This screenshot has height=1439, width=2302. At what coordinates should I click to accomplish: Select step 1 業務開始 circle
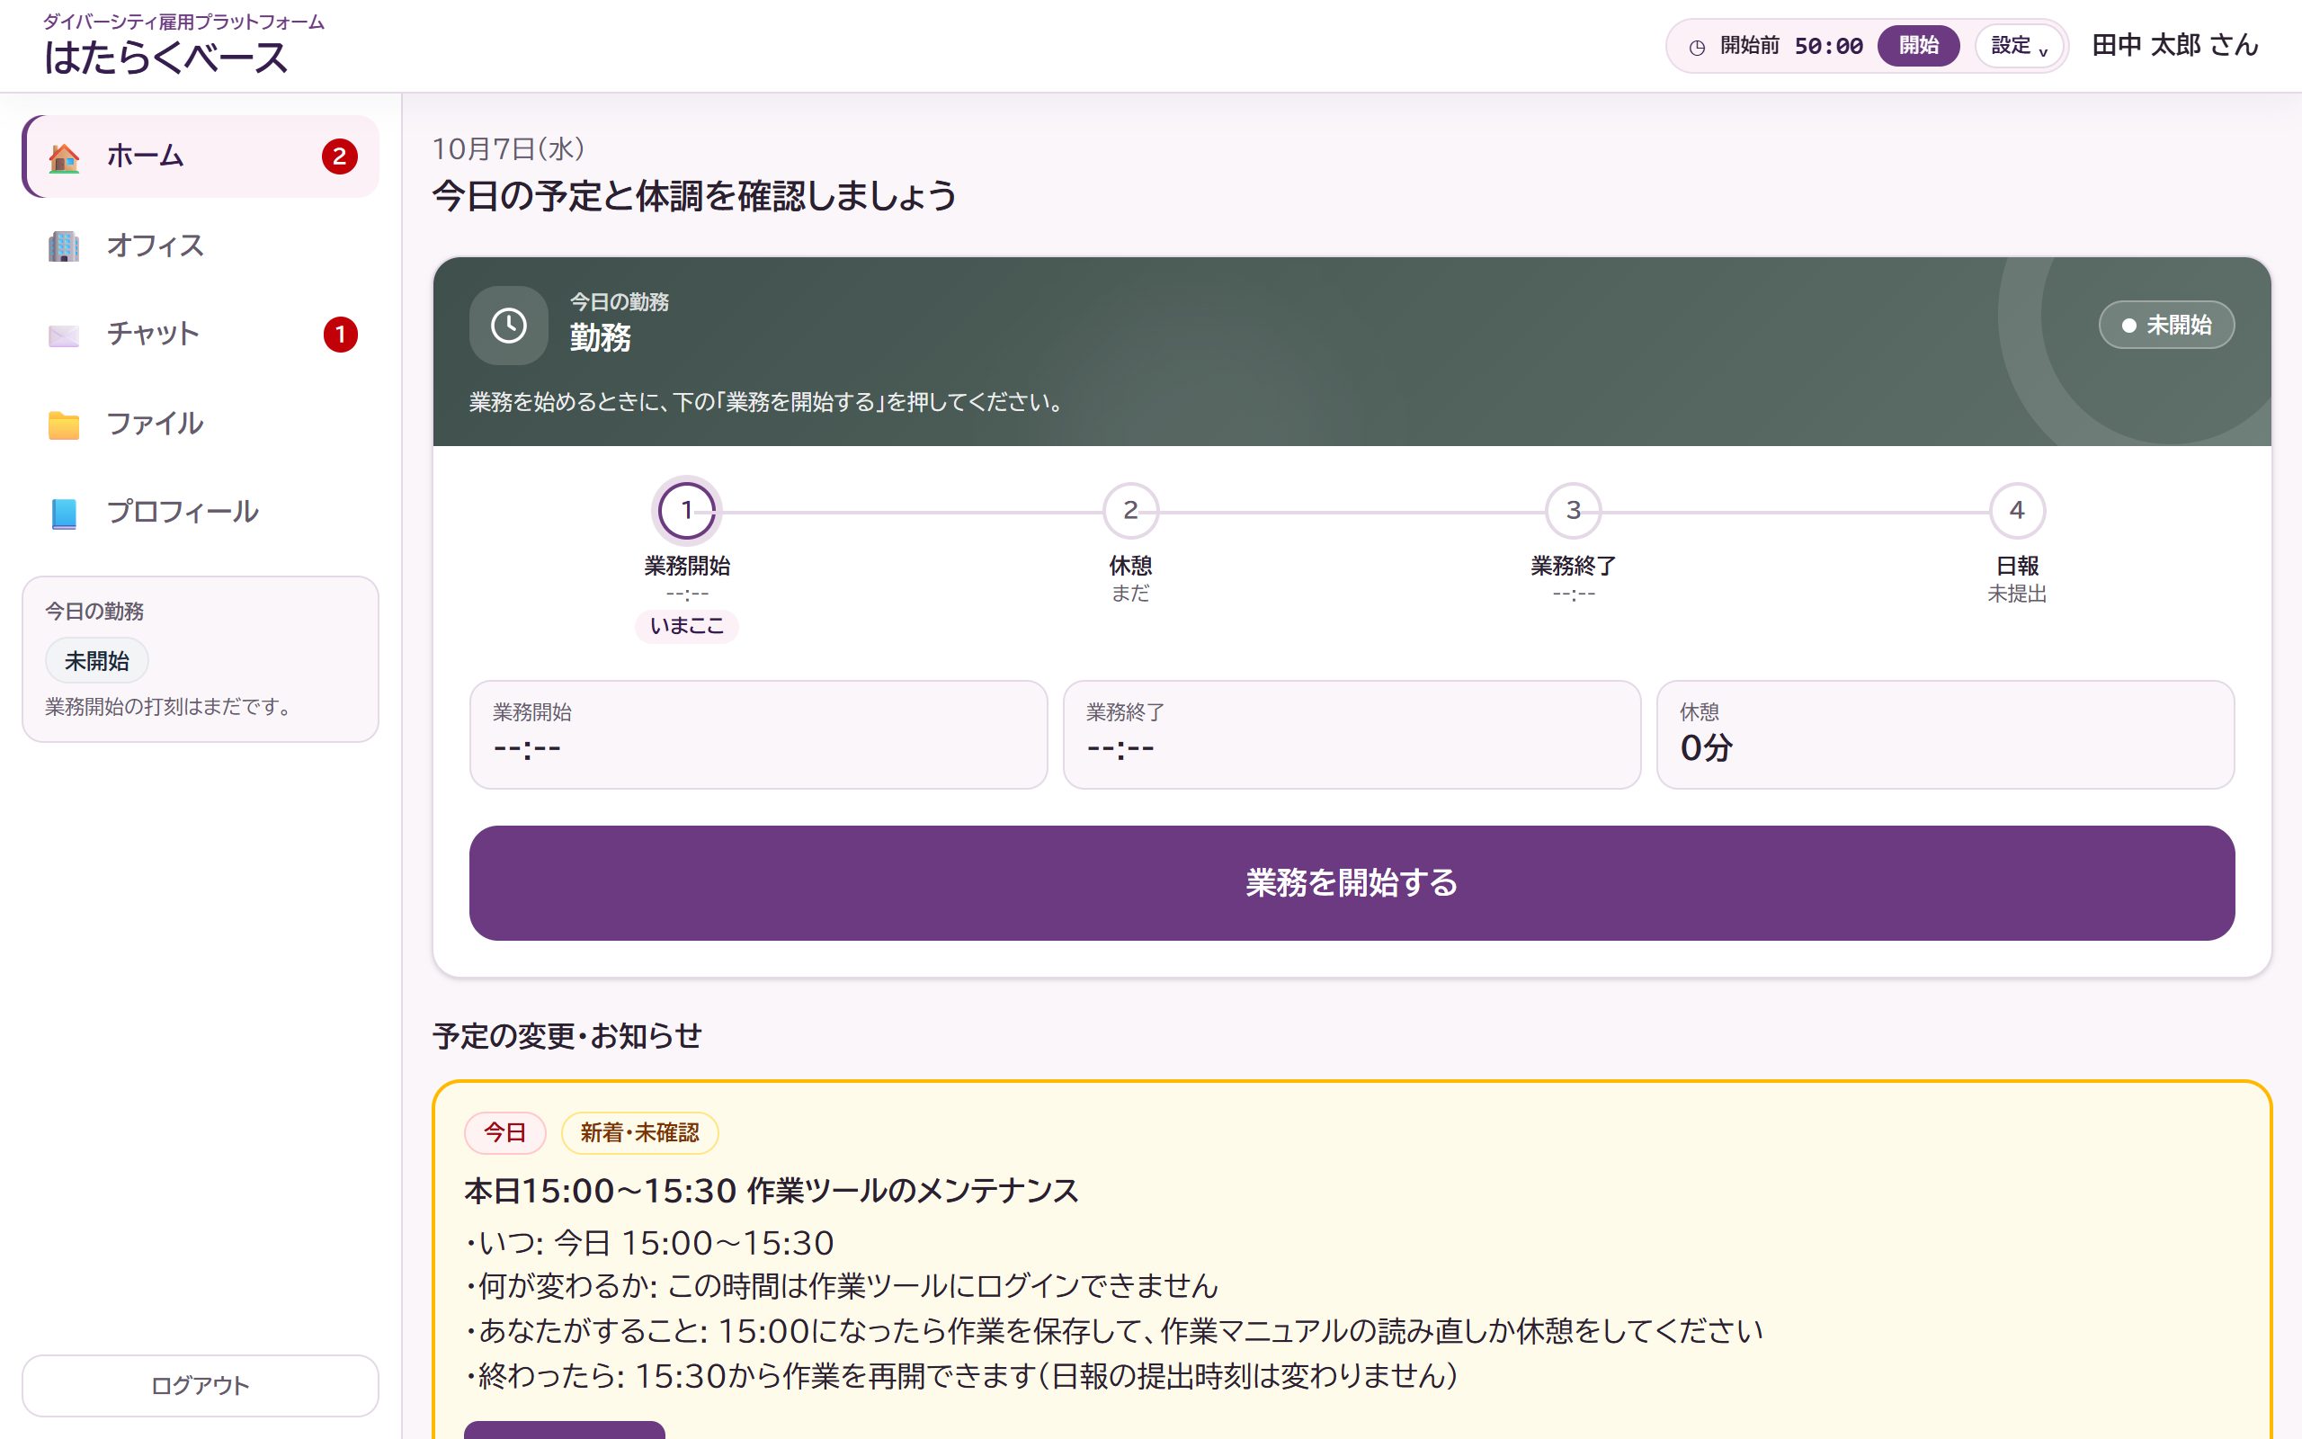point(687,511)
